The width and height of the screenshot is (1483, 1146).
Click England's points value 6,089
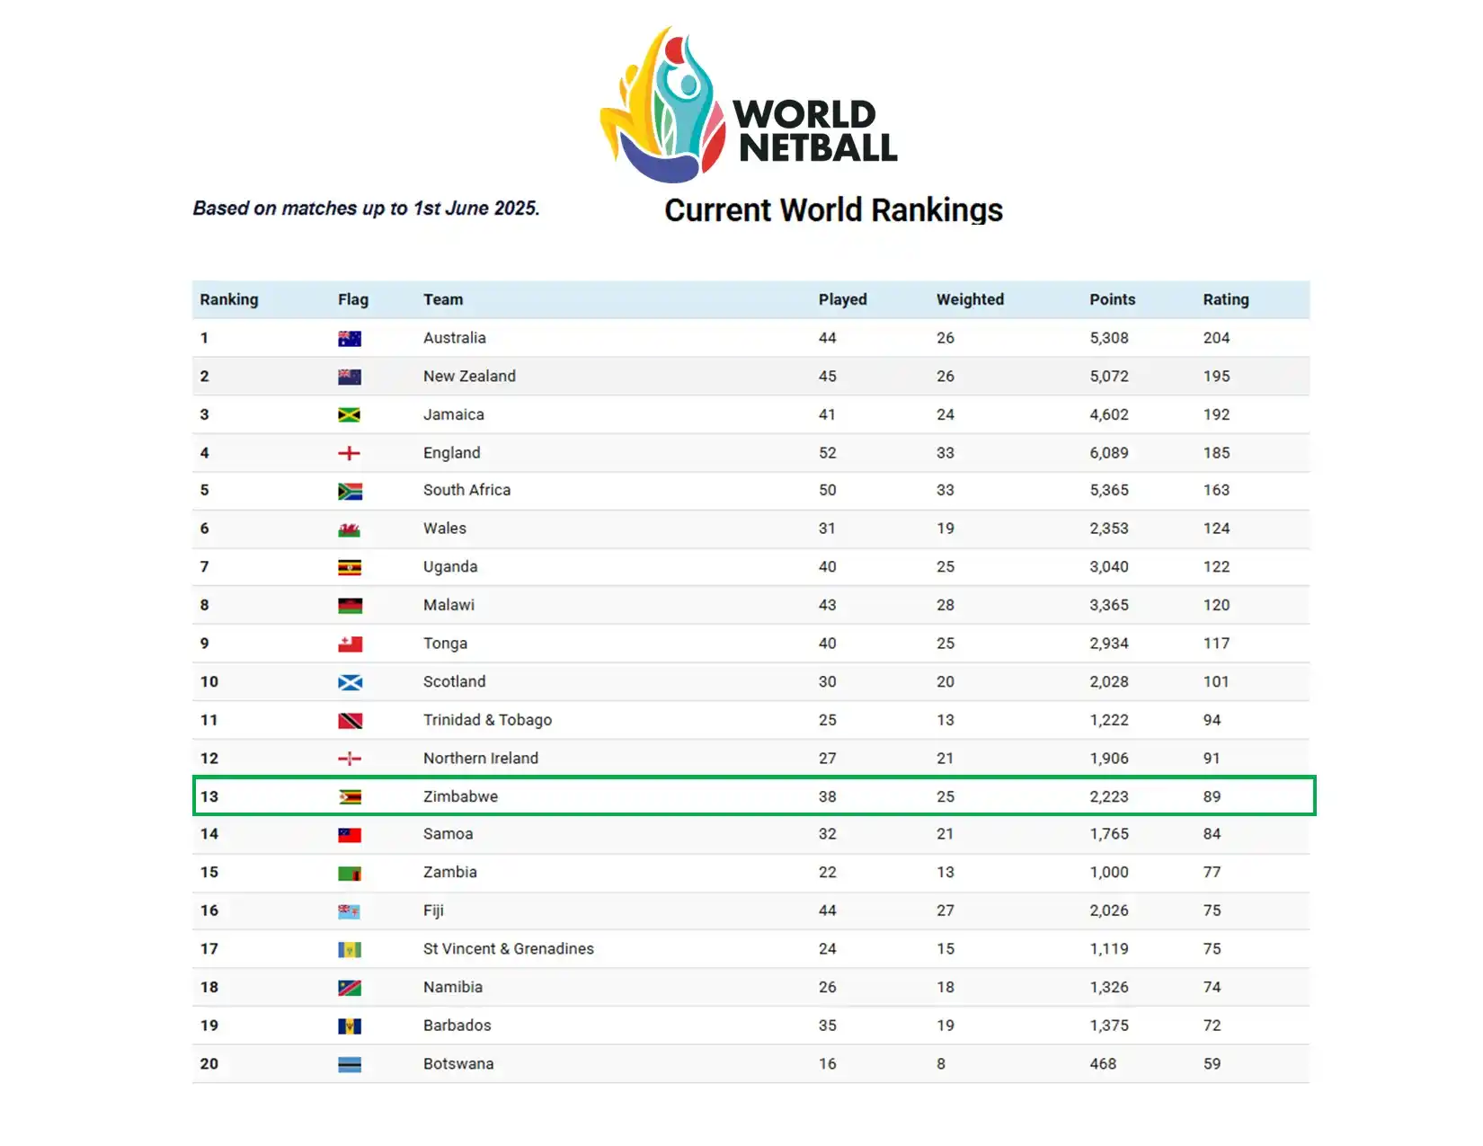tap(1109, 453)
